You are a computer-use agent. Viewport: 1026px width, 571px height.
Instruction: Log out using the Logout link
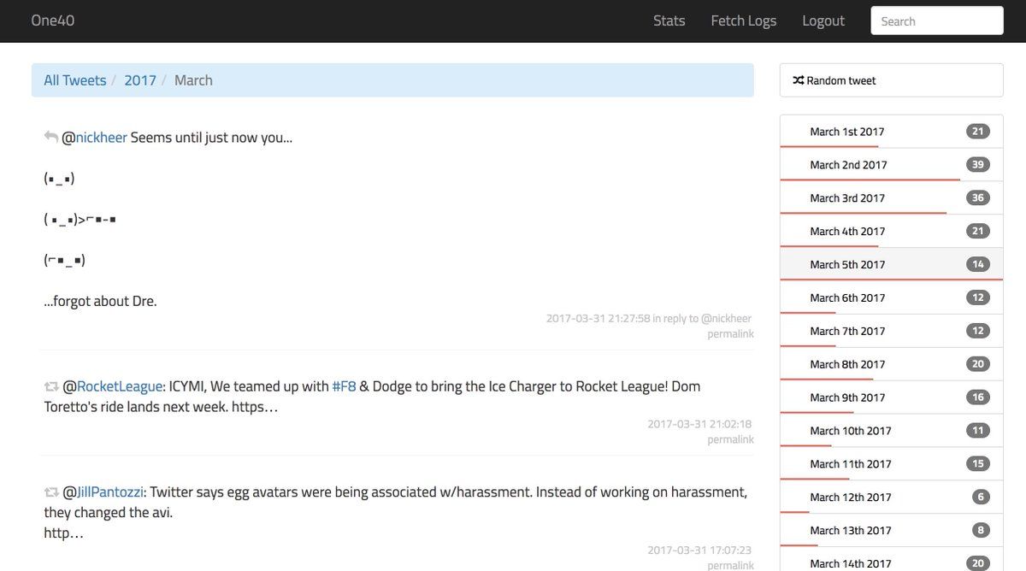[823, 21]
